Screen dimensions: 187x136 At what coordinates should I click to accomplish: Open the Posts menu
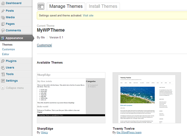[x=10, y=11]
